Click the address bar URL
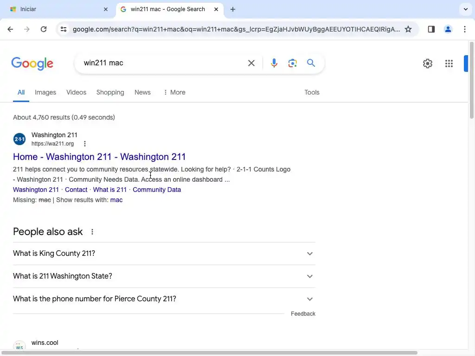This screenshot has height=356, width=475. (236, 29)
